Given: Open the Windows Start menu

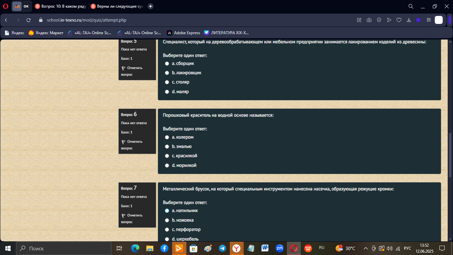Looking at the screenshot, I should click(x=8, y=248).
